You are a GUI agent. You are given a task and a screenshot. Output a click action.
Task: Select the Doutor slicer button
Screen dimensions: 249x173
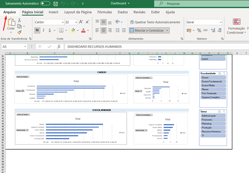coord(213,78)
